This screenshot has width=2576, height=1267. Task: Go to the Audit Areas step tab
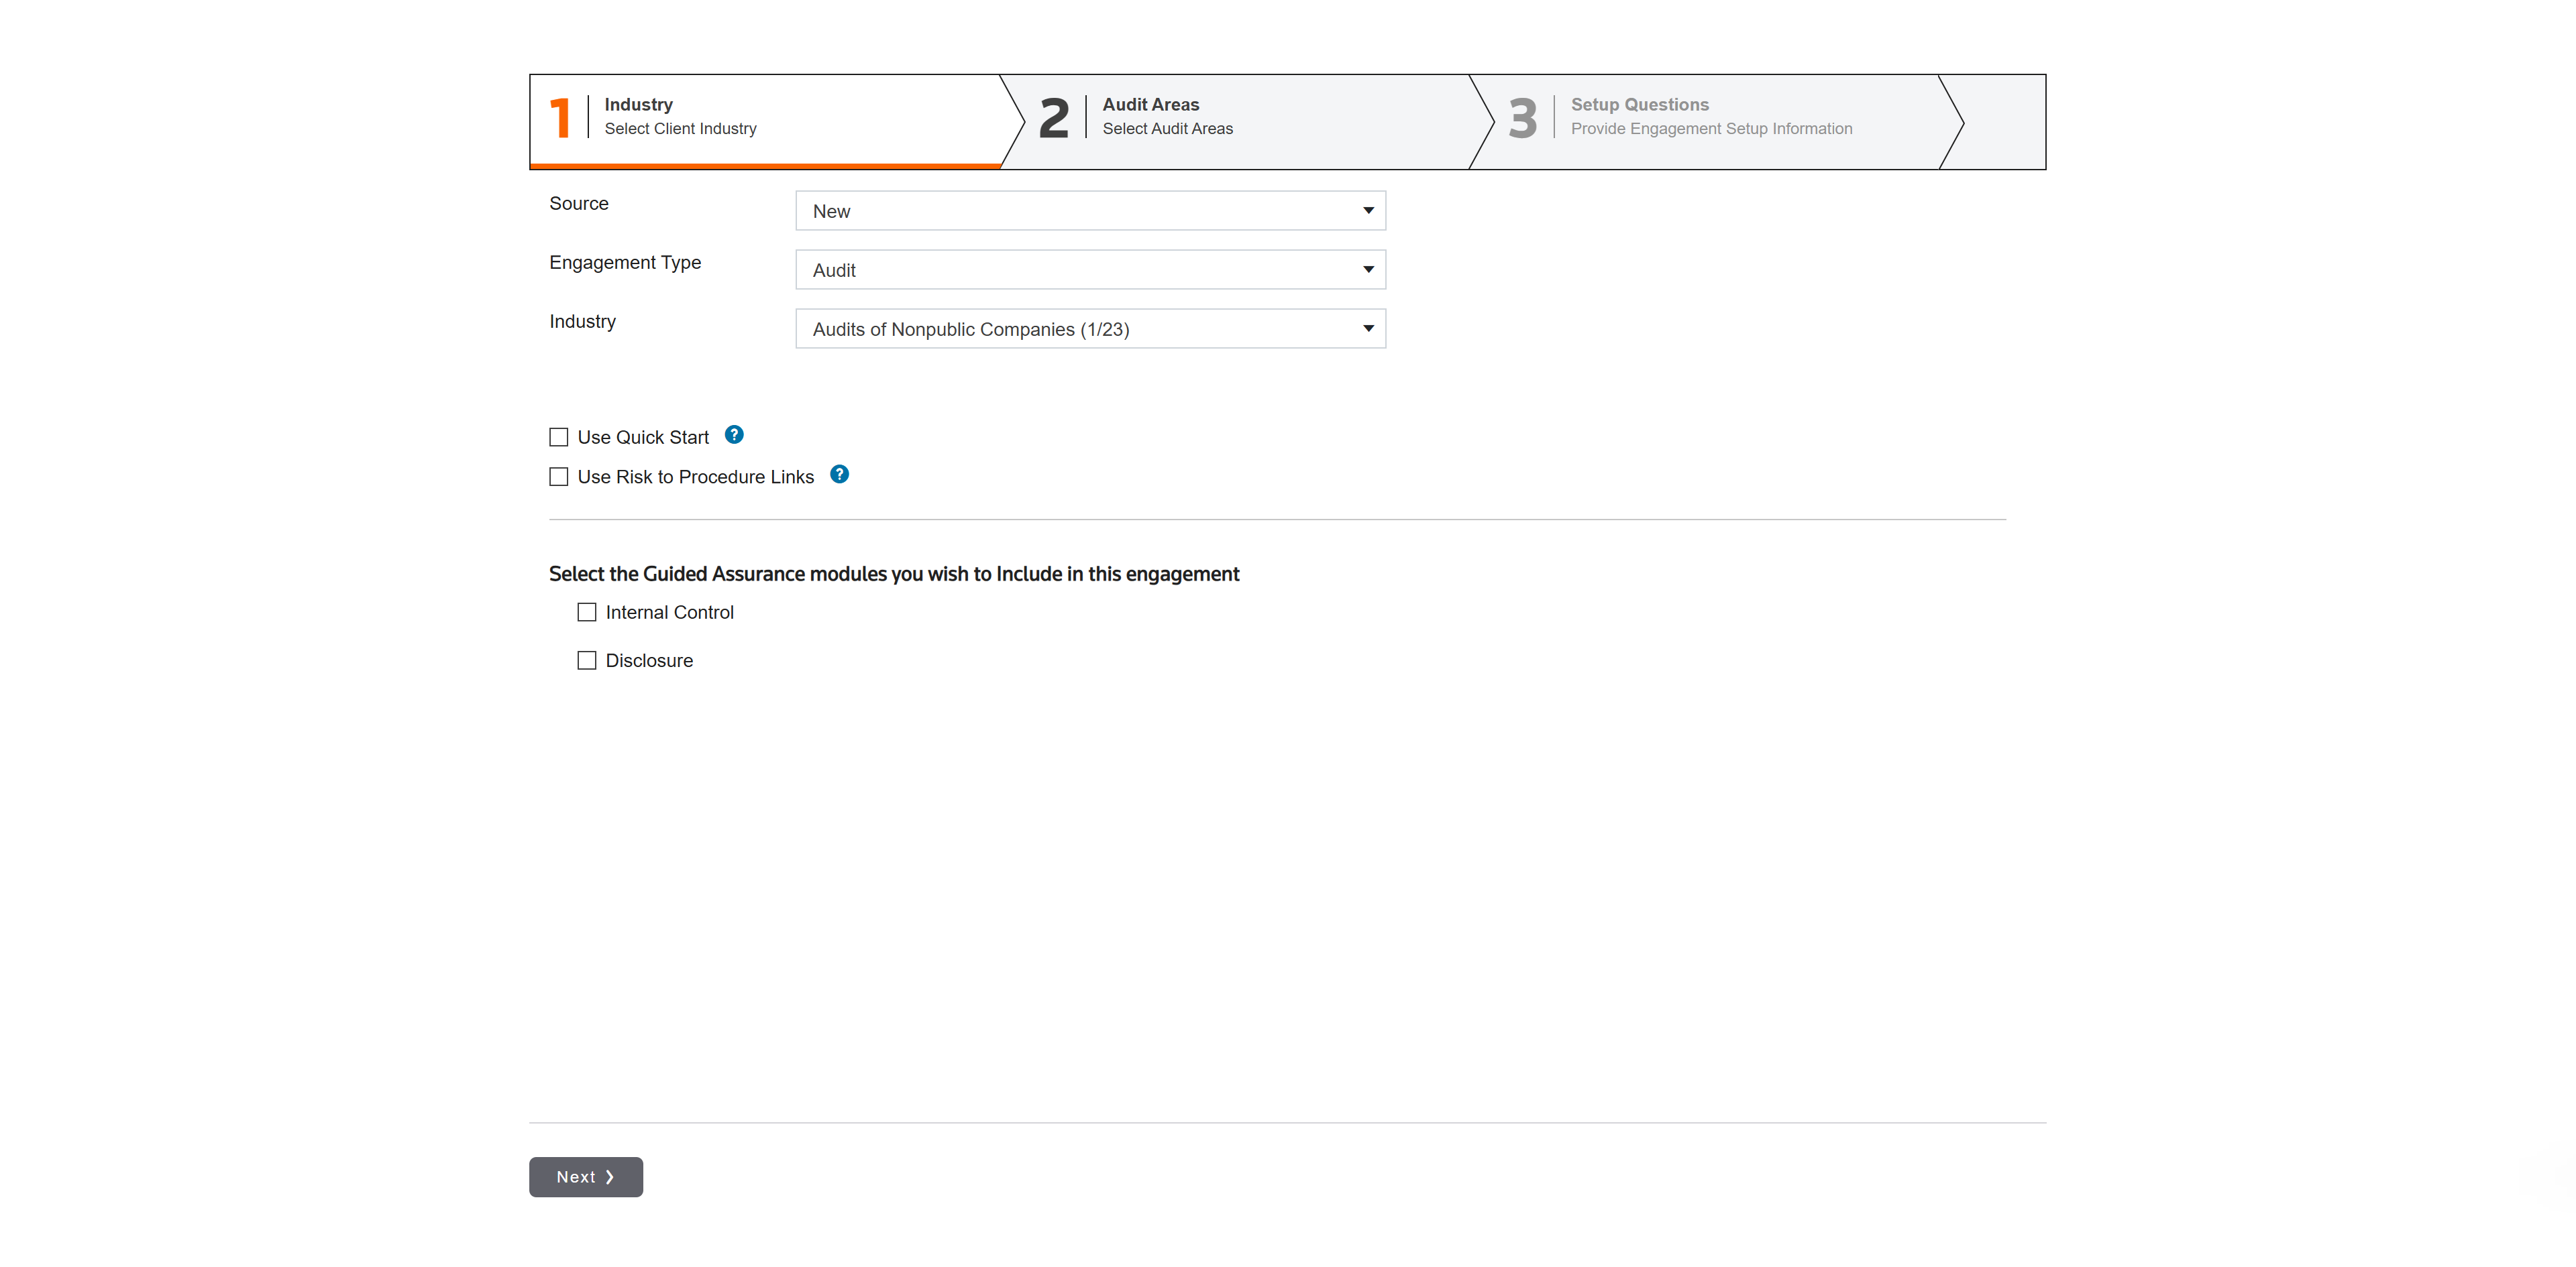[x=1167, y=117]
